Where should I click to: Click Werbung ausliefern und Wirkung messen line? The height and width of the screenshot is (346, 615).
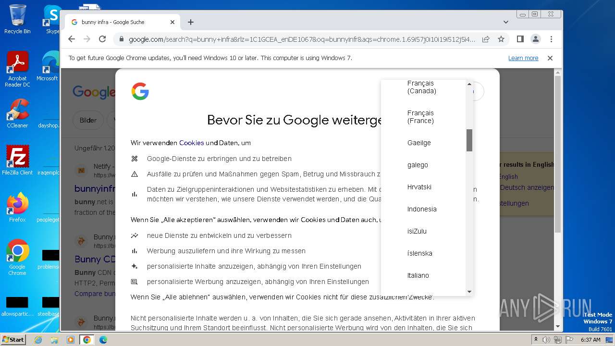226,251
